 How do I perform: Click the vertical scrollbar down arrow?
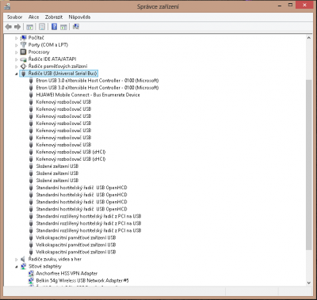(309, 283)
